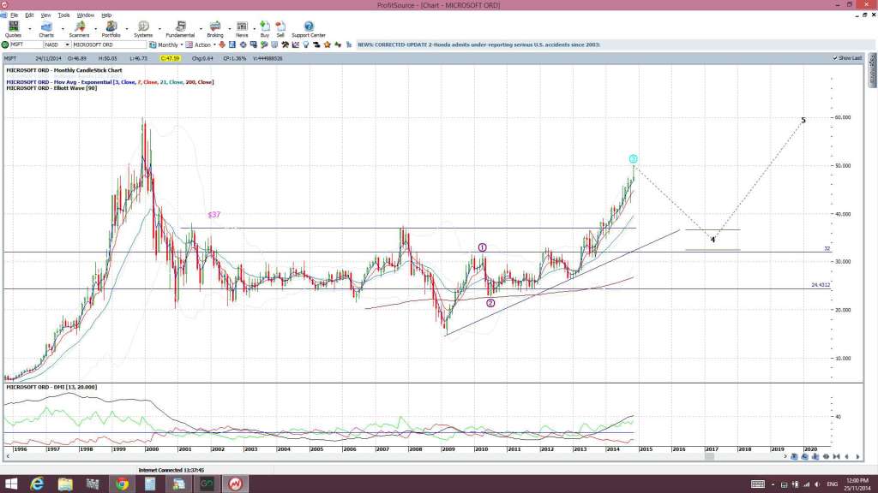Screen dimensions: 878x493
Task: Open the Systems toolbar icon
Action: [143, 28]
